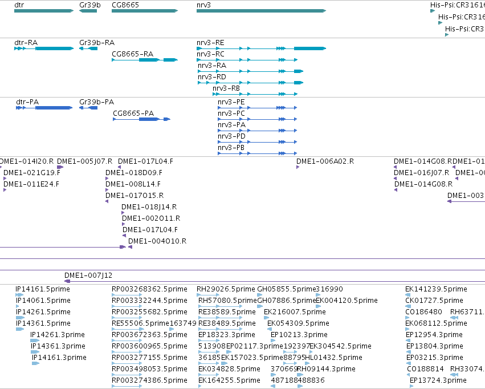Viewport: 485px width, 389px height.
Task: Click the DME1-005J07.R feature label
Action: click(85, 161)
